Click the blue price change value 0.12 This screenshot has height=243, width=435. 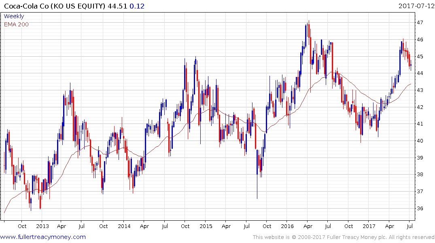[137, 6]
